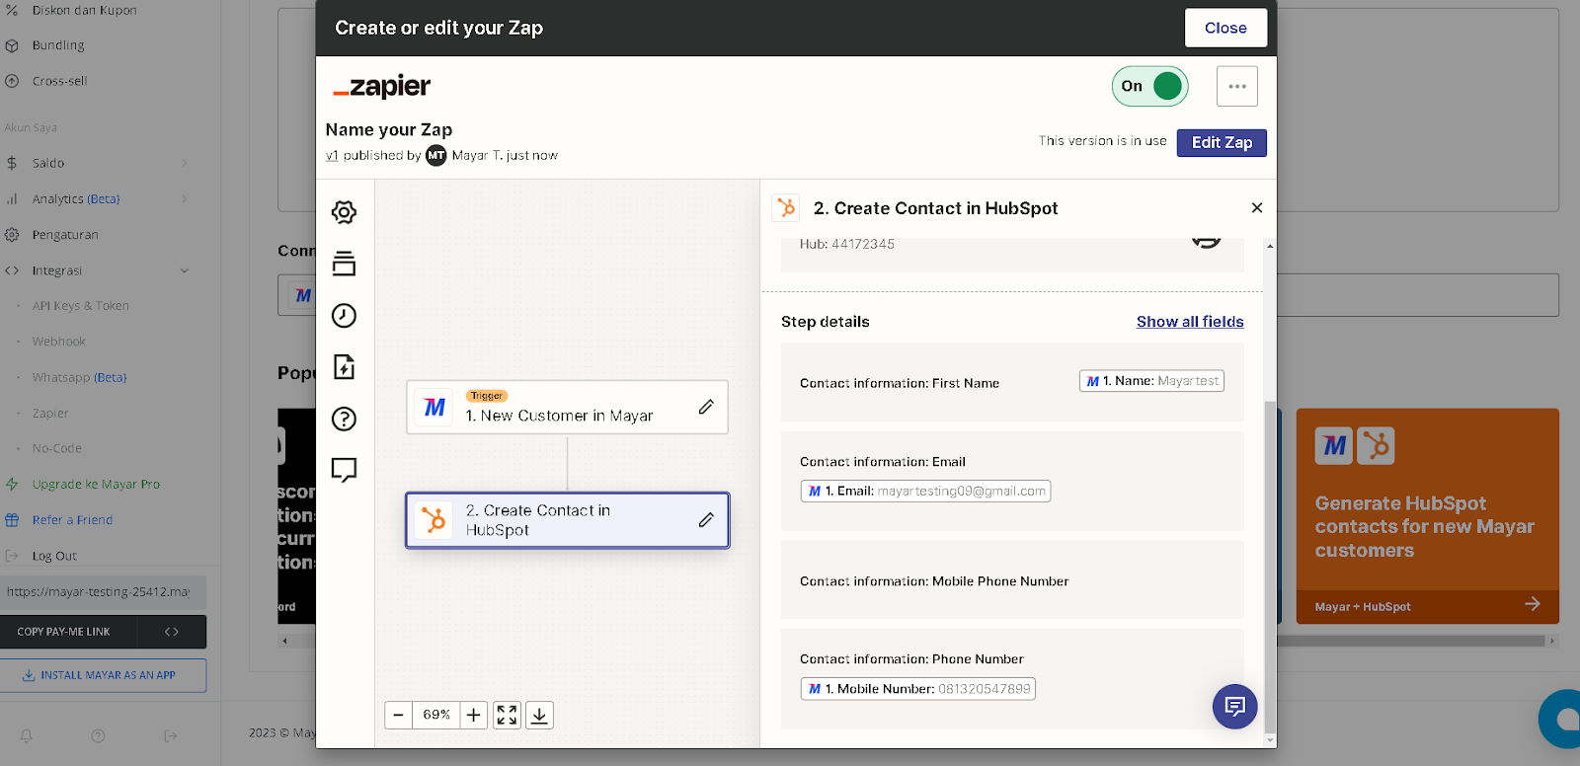
Task: Export Zap download icon
Action: tap(539, 715)
